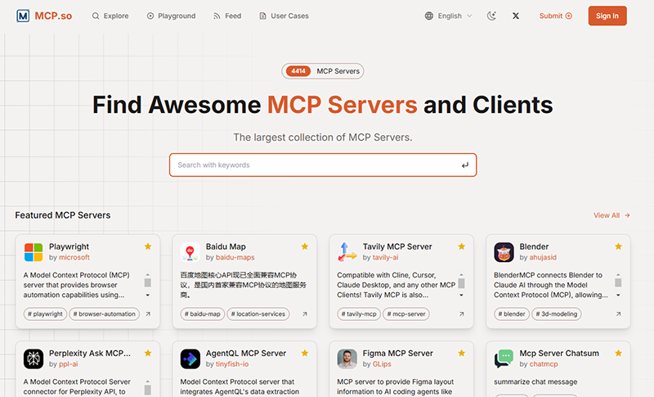Click the Baidu Map logo icon
This screenshot has height=397, width=654.
(x=190, y=252)
